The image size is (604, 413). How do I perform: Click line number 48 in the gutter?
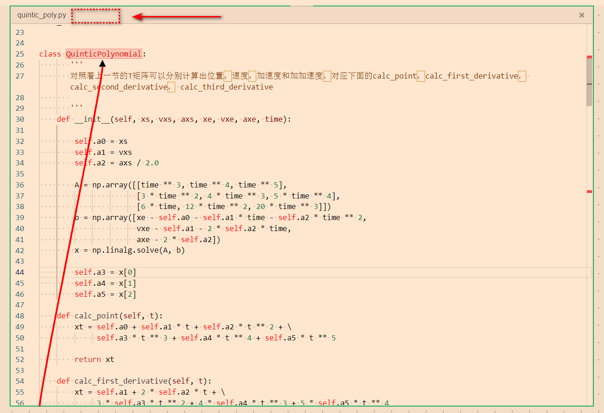[19, 316]
